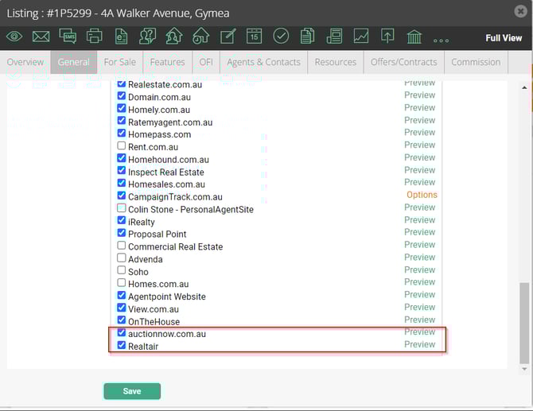Toggle the Homepass.com checkbox
The width and height of the screenshot is (533, 411).
point(122,133)
